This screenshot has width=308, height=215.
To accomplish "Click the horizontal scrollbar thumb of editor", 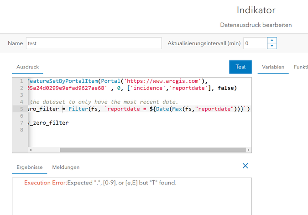I will pyautogui.click(x=153, y=150).
